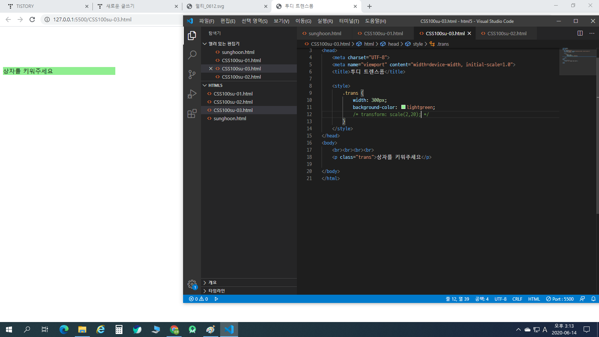Click the play icon in the status bar
The image size is (599, 337).
216,299
